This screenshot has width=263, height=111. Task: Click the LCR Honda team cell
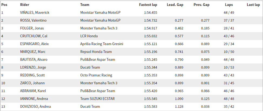click(x=89, y=36)
